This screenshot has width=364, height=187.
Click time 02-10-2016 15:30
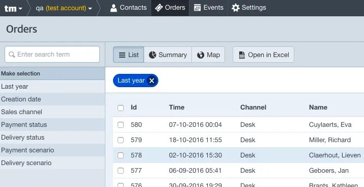click(195, 155)
